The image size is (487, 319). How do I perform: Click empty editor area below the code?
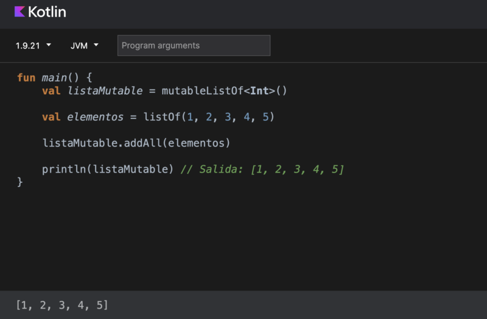coord(243,239)
